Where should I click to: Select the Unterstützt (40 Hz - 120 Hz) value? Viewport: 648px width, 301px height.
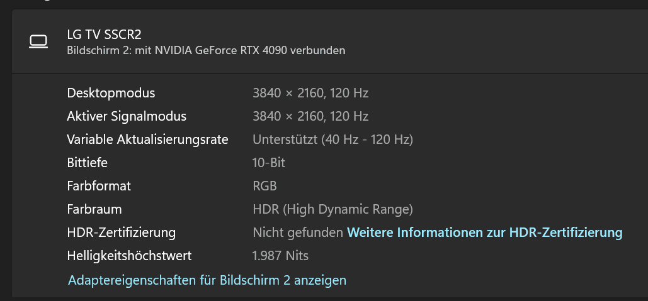coord(333,140)
